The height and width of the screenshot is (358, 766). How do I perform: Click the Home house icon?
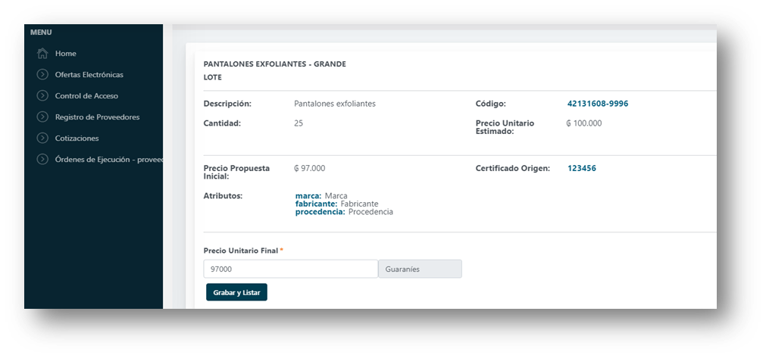[x=42, y=53]
